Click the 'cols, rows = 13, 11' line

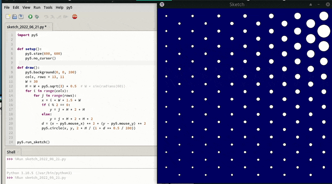45,77
